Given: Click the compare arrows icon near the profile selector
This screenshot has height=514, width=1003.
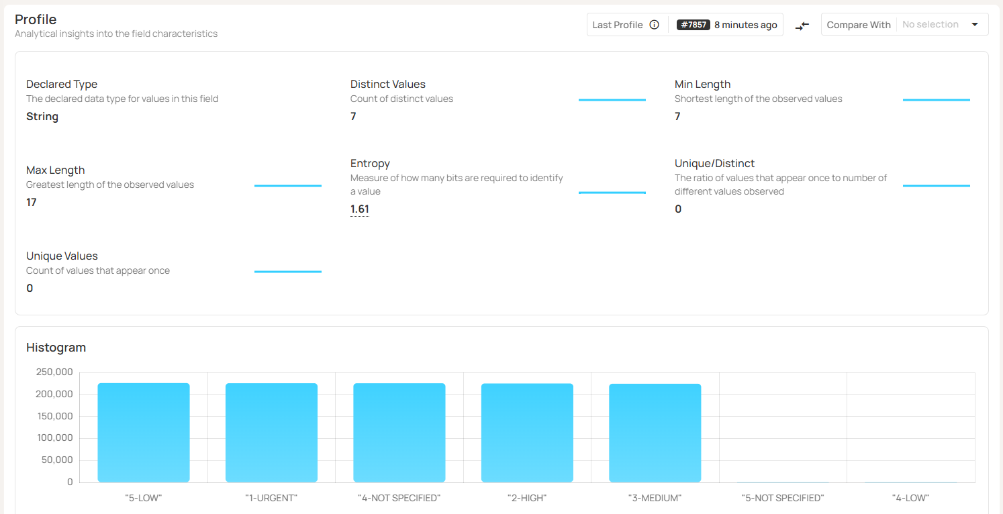Looking at the screenshot, I should point(802,25).
